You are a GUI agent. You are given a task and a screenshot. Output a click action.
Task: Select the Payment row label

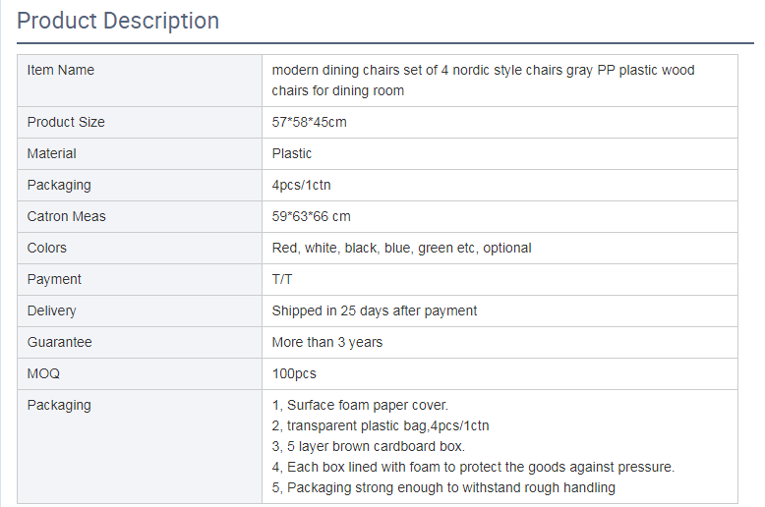coord(54,279)
